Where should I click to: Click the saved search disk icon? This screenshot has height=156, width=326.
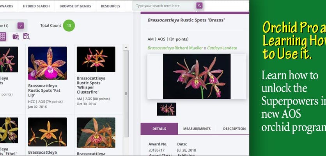click(x=26, y=36)
